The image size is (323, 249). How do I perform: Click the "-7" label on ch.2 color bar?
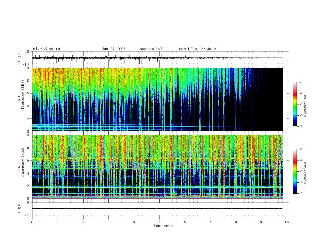click(x=301, y=194)
